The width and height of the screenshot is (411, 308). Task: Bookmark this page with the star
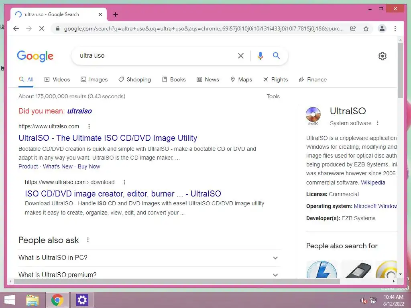366,28
